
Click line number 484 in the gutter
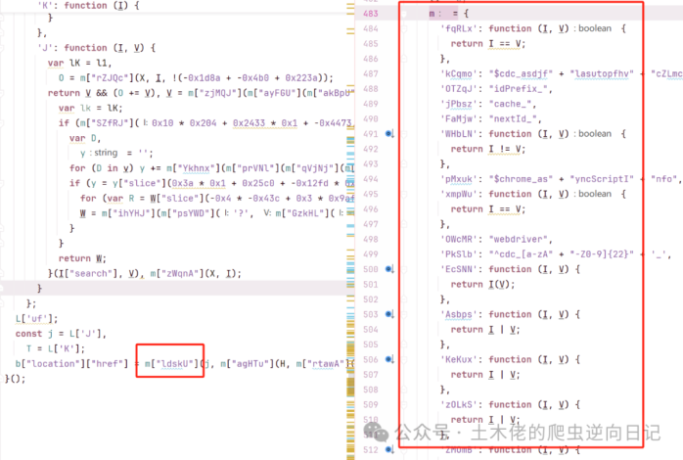click(x=369, y=29)
